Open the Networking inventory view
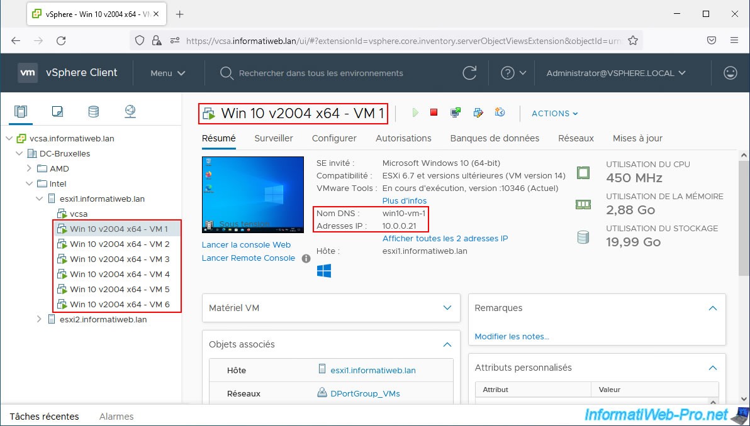 pos(130,112)
